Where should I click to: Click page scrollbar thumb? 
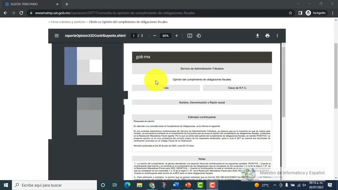(x=336, y=76)
